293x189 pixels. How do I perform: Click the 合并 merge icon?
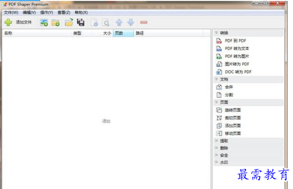coord(219,87)
